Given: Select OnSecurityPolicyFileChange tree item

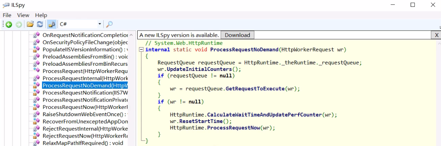Looking at the screenshot, I should 85,42.
